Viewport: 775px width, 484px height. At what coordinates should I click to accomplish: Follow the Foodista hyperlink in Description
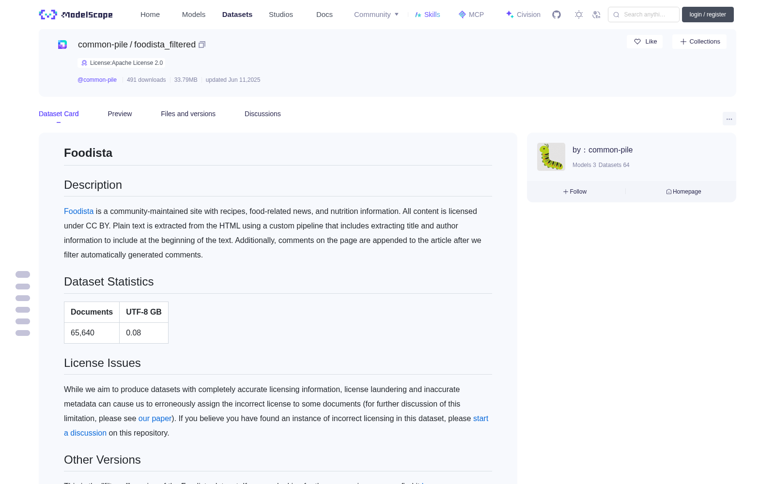(78, 212)
